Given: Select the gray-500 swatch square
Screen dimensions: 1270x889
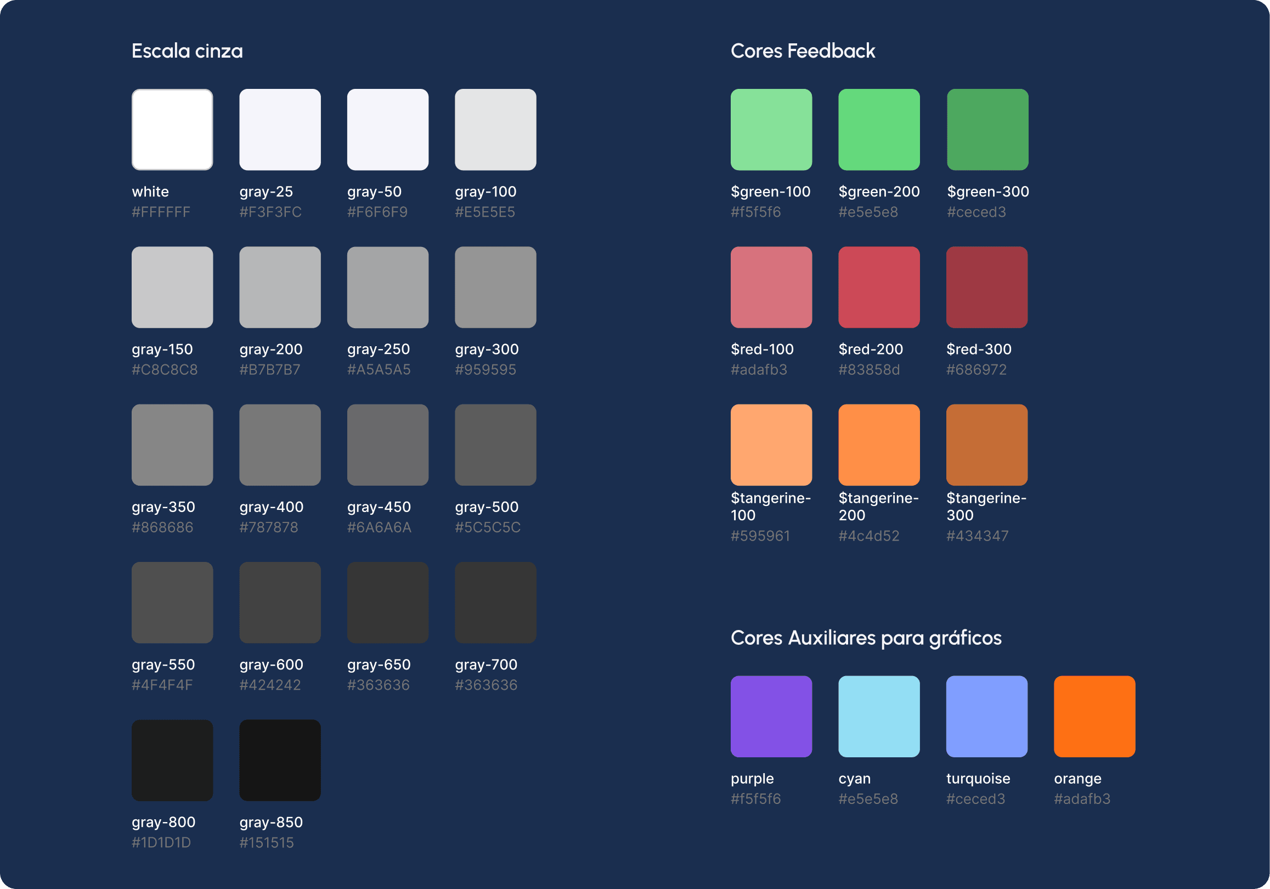Looking at the screenshot, I should (495, 445).
